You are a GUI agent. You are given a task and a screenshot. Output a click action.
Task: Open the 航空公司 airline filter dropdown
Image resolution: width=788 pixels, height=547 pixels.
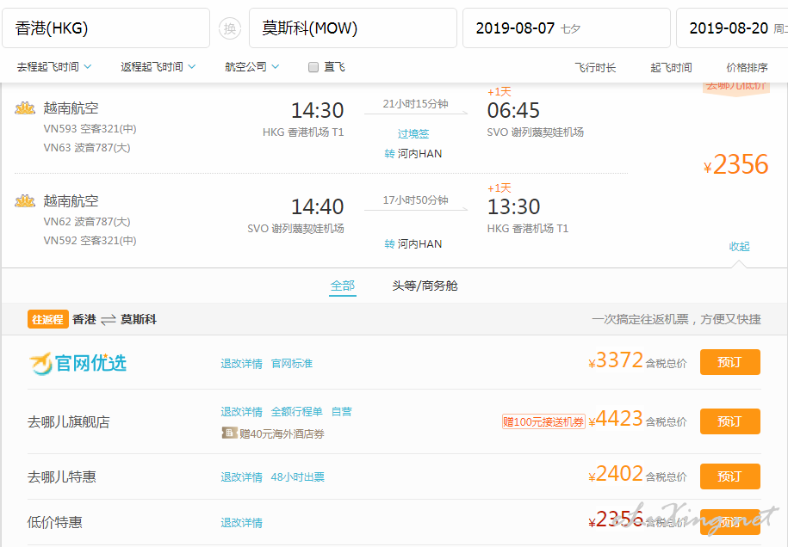click(x=251, y=67)
